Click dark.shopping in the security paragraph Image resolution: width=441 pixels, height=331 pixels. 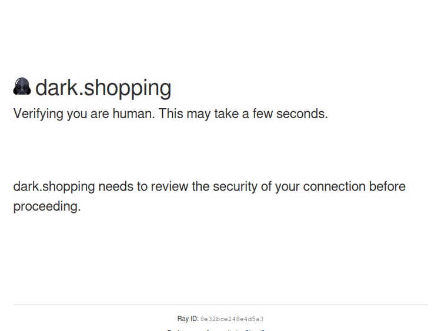coord(54,187)
